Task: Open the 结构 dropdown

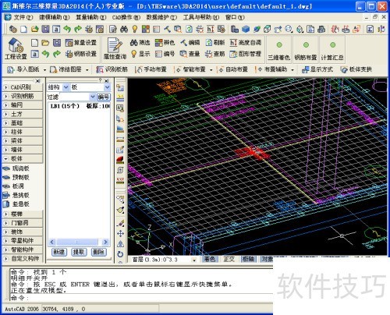Action: [x=66, y=87]
